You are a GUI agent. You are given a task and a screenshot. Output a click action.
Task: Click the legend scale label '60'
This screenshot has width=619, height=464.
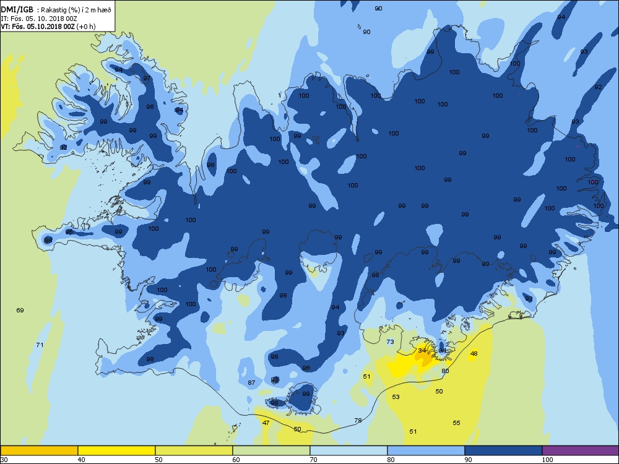click(236, 460)
